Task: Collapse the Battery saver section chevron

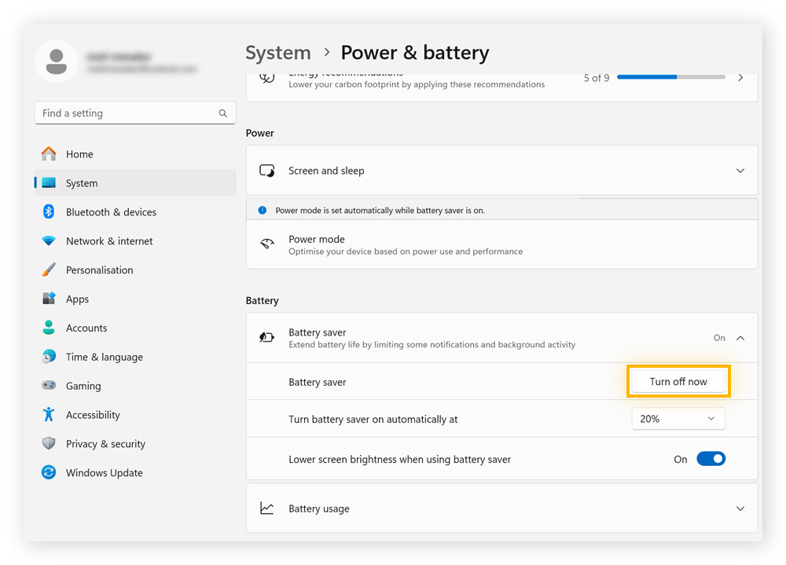Action: (740, 338)
